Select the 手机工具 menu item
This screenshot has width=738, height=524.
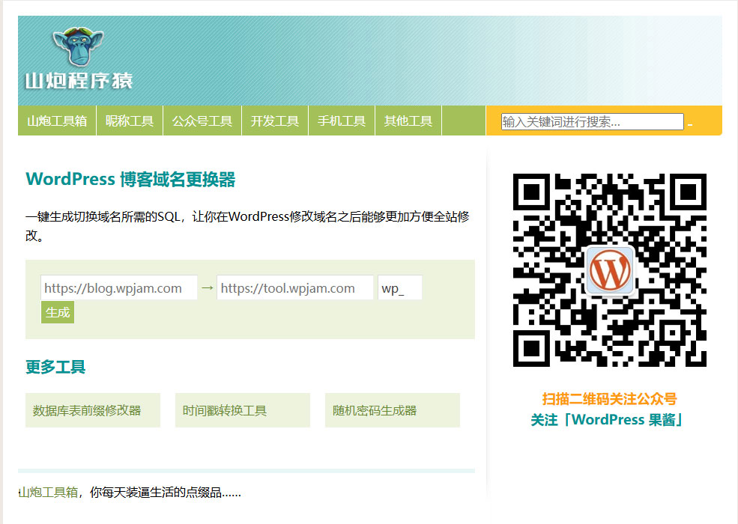point(341,121)
